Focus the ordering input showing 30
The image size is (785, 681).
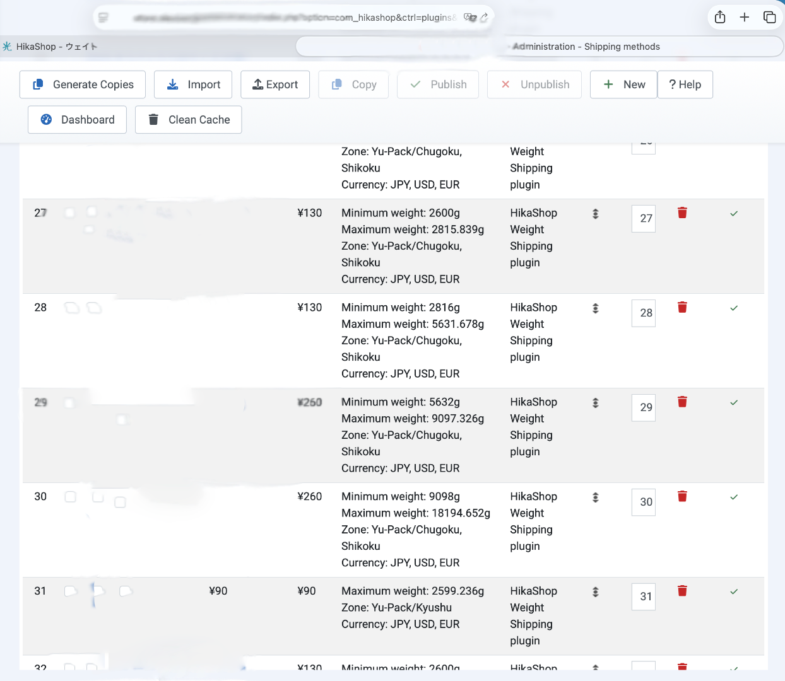pos(643,503)
